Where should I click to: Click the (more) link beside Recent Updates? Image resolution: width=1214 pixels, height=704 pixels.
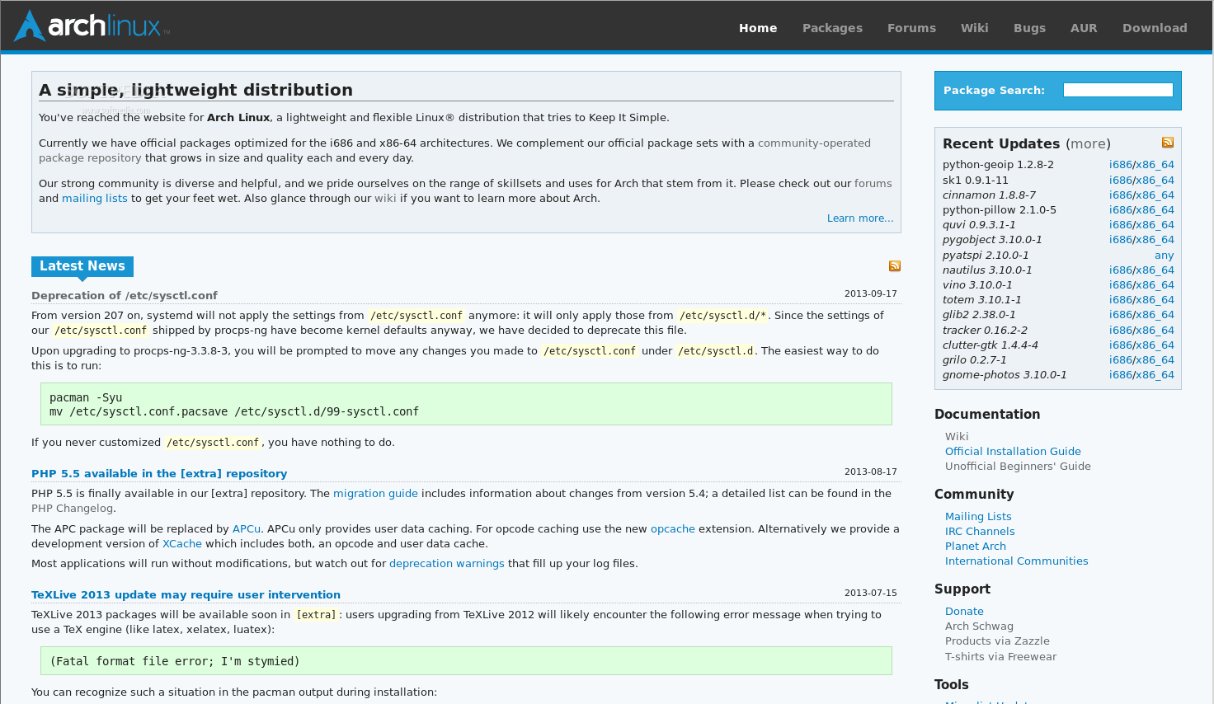coord(1088,143)
